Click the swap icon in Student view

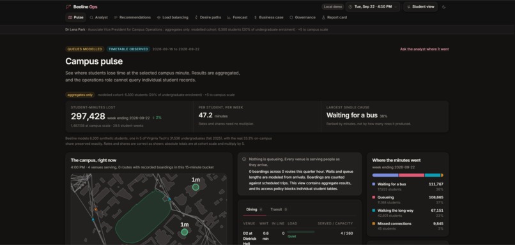(408, 7)
